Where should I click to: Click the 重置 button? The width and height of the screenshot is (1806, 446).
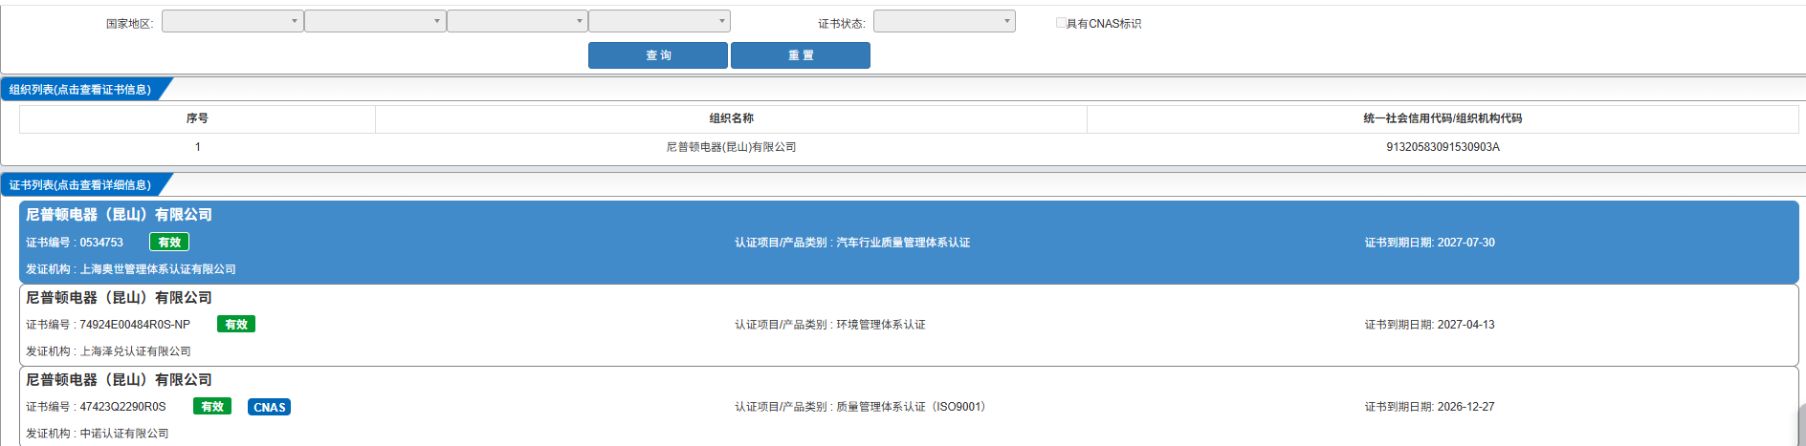[801, 55]
